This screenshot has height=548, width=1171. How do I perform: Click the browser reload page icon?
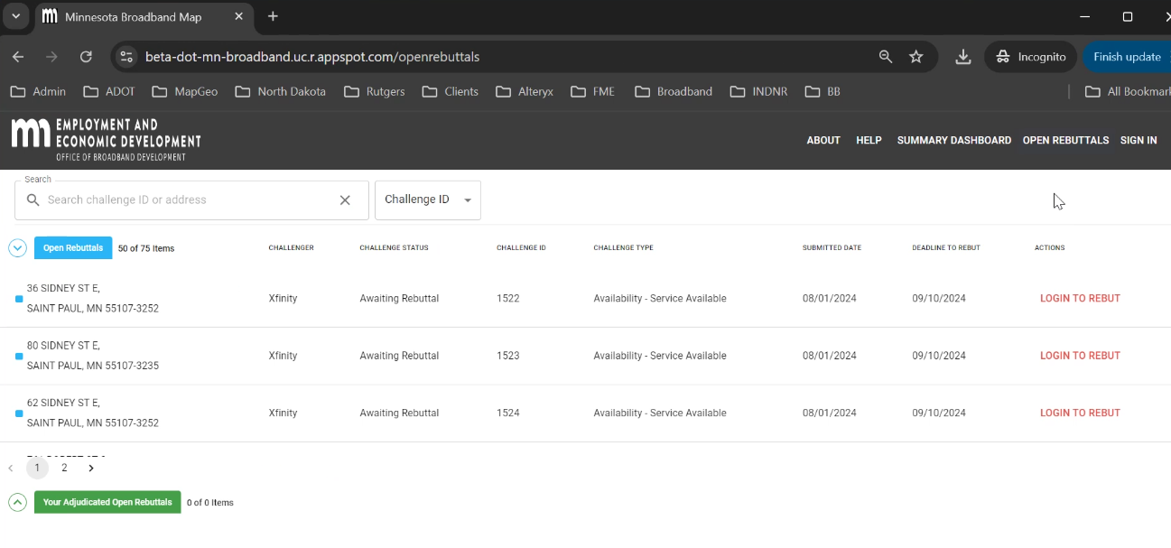(86, 57)
